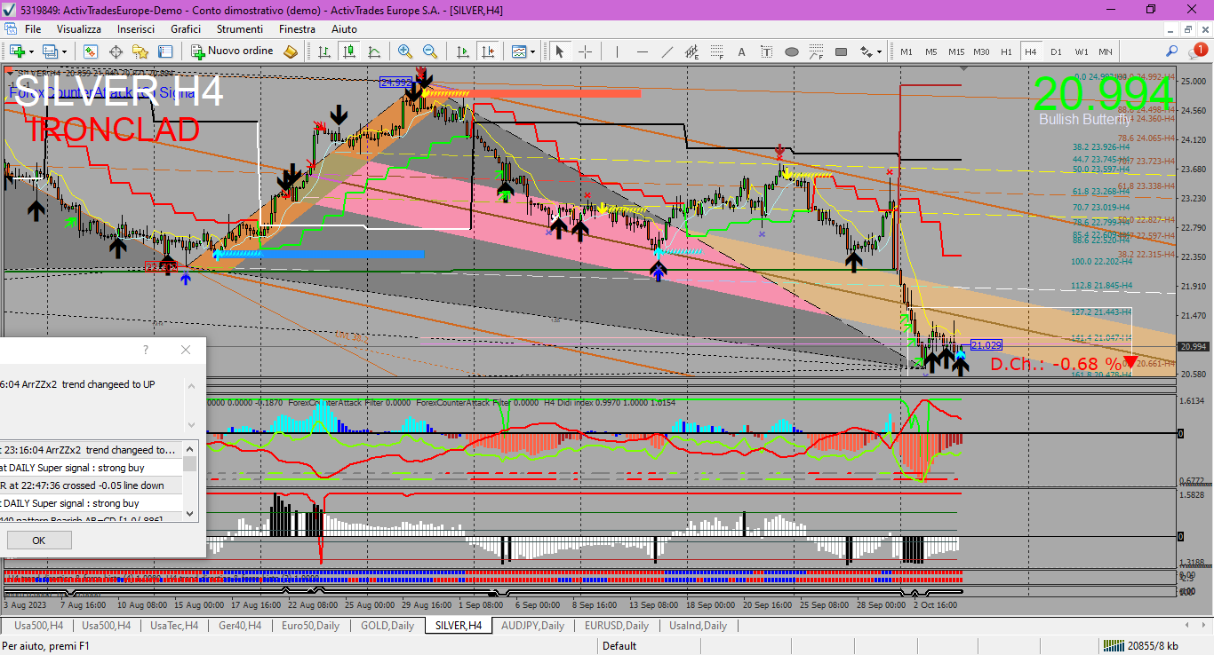Open the search magnifier icon
This screenshot has width=1214, height=655.
click(x=1172, y=51)
